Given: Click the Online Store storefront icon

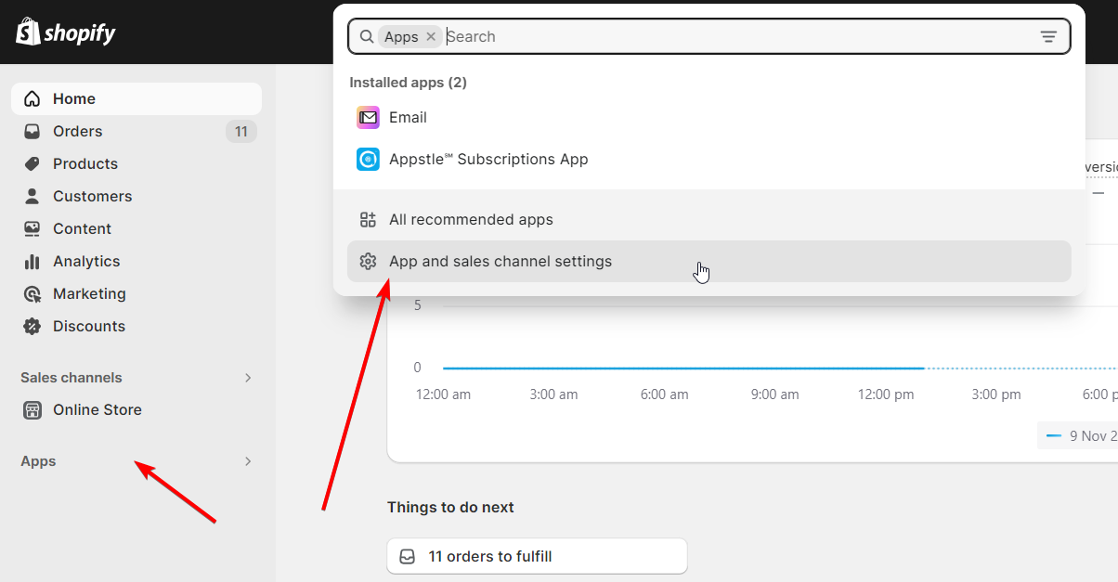Looking at the screenshot, I should 32,409.
